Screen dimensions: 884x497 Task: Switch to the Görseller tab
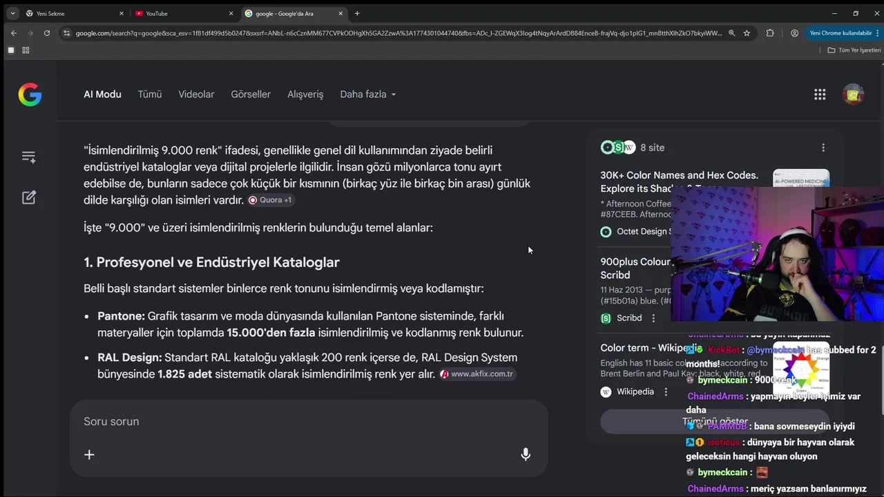(x=251, y=95)
